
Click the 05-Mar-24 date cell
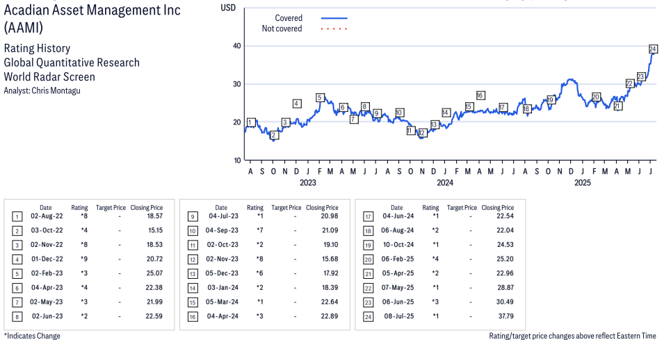click(223, 302)
